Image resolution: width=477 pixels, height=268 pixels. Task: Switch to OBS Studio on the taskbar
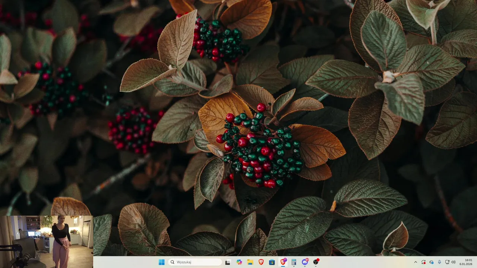click(316, 262)
